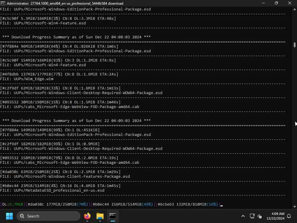
Task: Show hidden system tray icons
Action: 243,216
